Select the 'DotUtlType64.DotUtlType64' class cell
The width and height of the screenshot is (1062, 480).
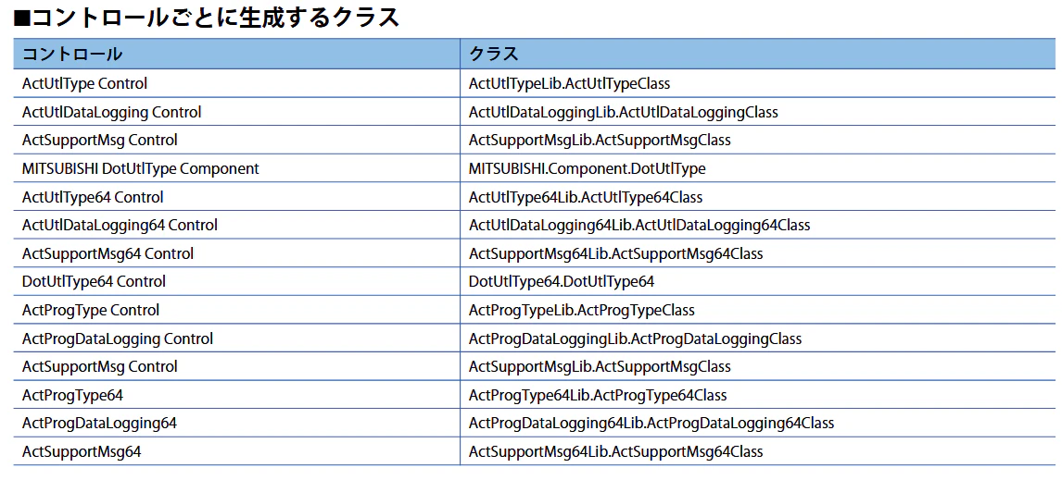pyautogui.click(x=758, y=281)
